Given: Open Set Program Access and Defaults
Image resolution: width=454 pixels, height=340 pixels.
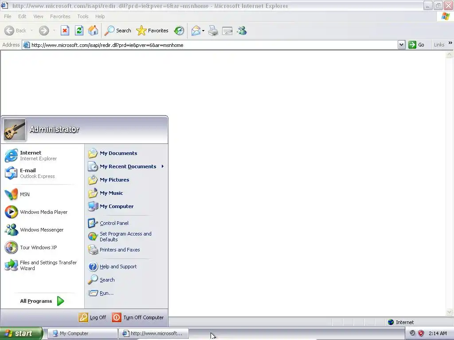Looking at the screenshot, I should coord(126,236).
